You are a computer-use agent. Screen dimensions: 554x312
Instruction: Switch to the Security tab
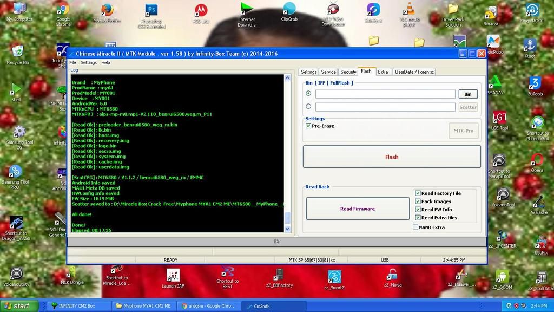348,72
